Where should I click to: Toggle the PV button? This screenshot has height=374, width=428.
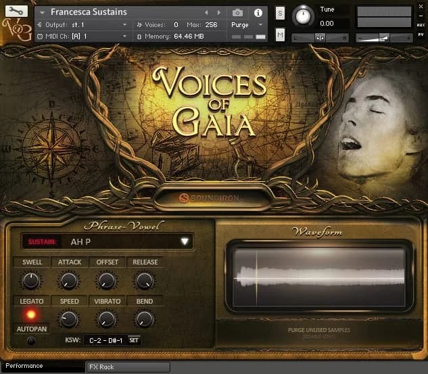(x=421, y=34)
